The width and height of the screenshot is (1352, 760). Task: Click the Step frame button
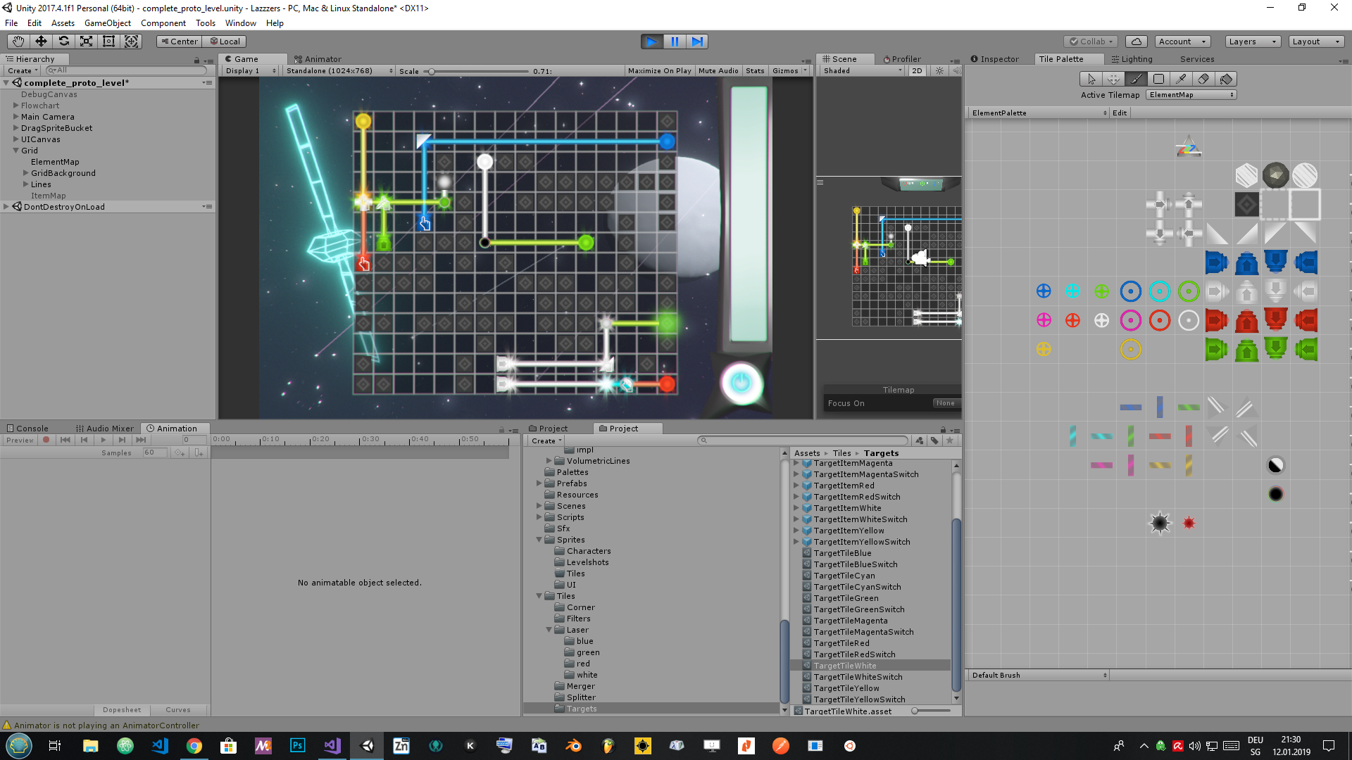click(x=696, y=42)
